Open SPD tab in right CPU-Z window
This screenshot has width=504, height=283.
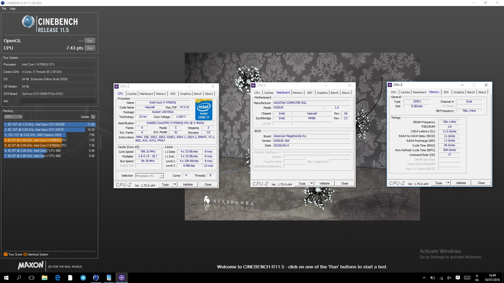click(x=446, y=92)
